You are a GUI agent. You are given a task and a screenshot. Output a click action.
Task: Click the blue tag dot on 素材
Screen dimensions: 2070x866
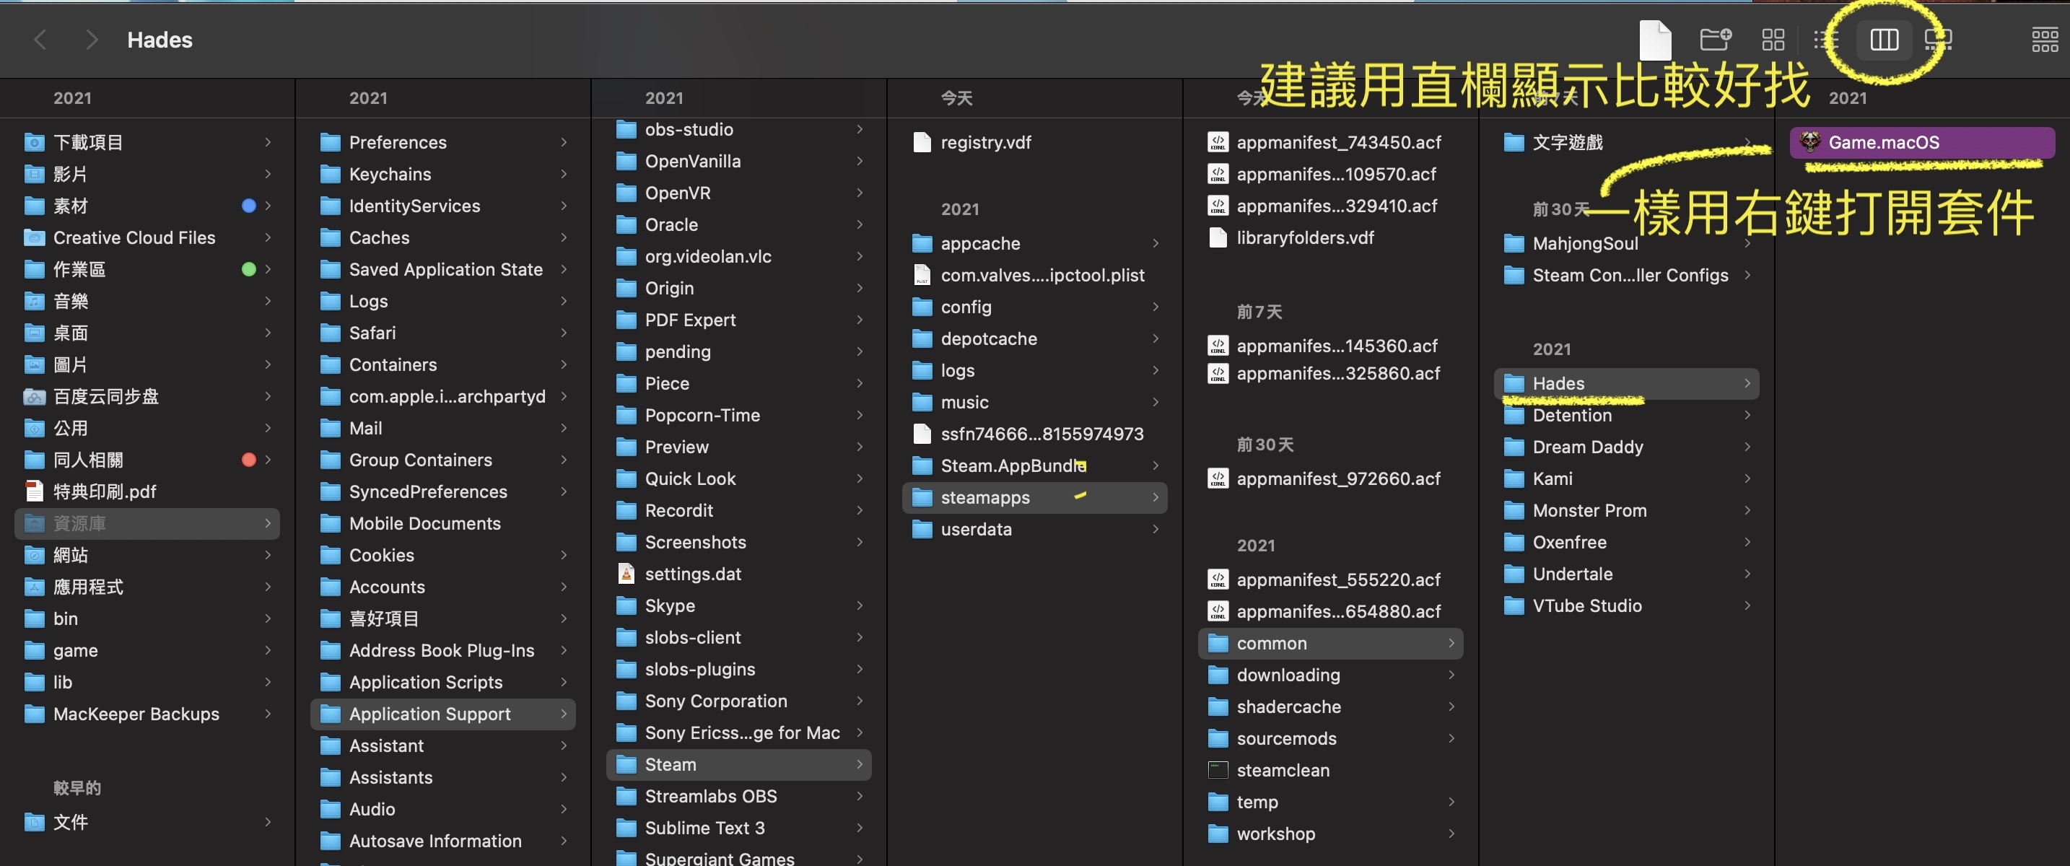(248, 206)
